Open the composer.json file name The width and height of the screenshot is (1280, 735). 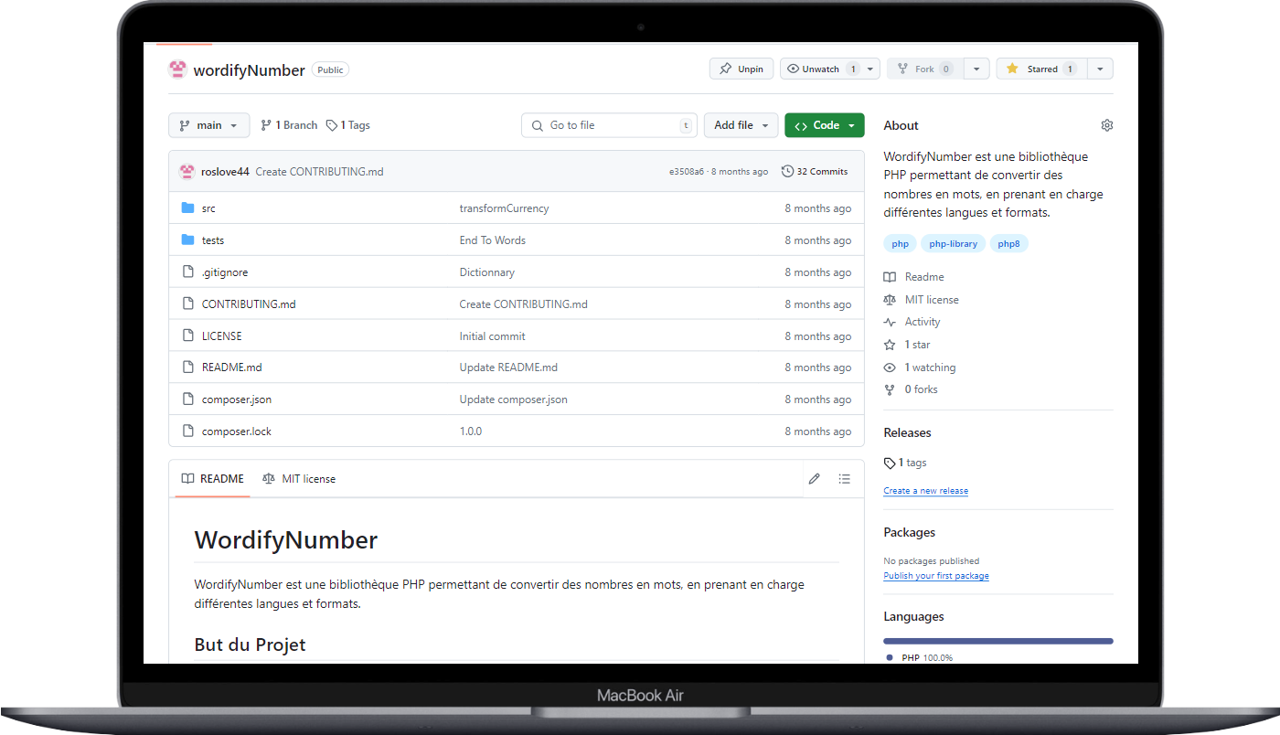tap(237, 399)
